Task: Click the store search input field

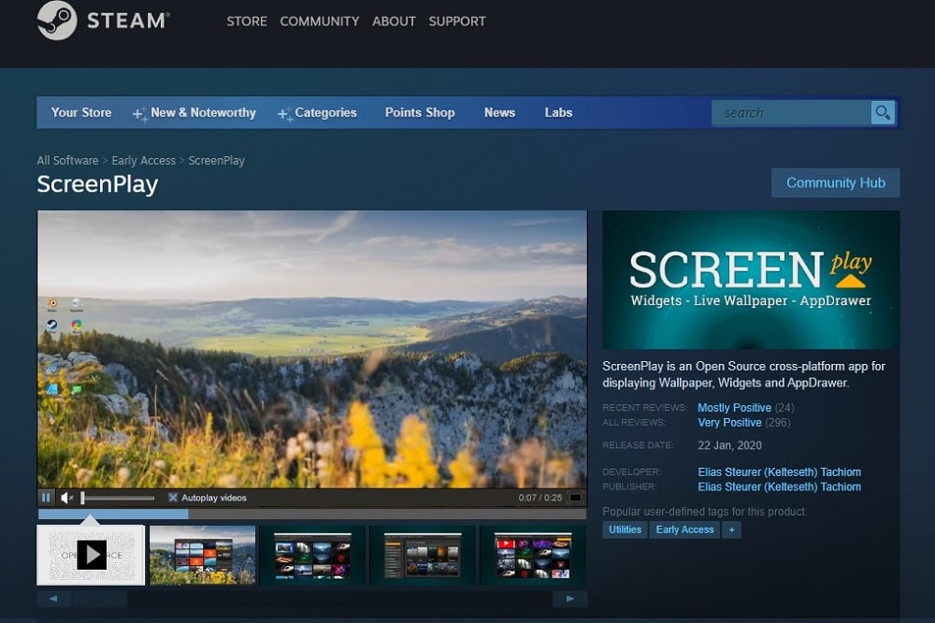Action: coord(791,113)
